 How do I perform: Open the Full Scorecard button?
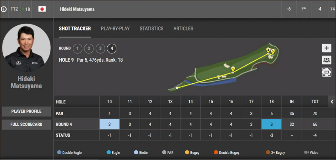(x=26, y=124)
